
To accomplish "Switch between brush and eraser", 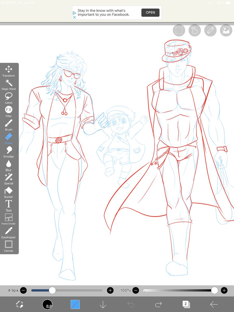I will [x=20, y=304].
